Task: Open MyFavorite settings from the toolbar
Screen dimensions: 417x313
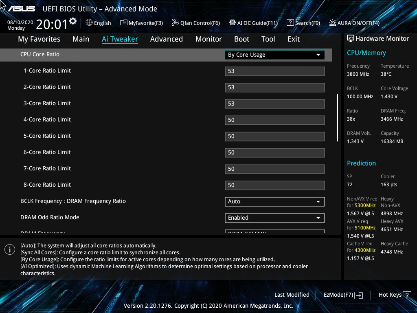Action: [141, 23]
